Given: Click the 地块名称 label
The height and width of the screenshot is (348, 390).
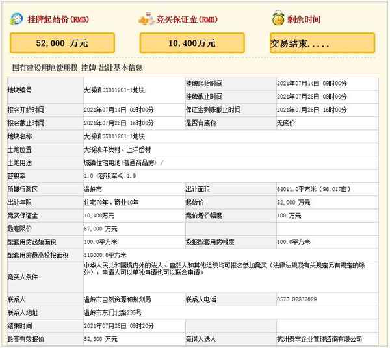Looking at the screenshot, I should [19, 136].
